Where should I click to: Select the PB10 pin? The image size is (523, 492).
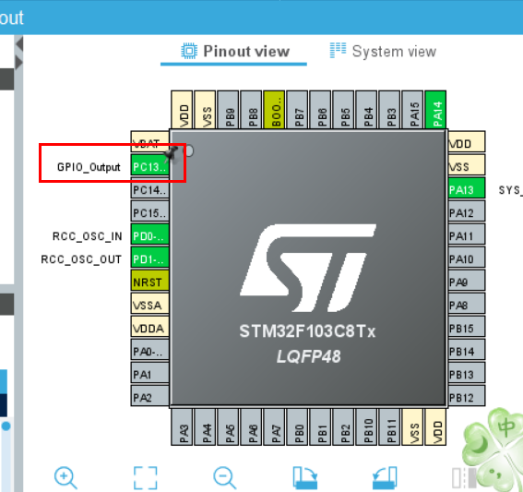(366, 426)
